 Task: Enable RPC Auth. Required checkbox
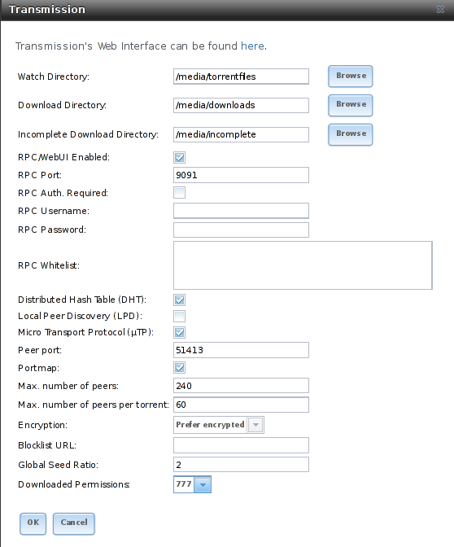pyautogui.click(x=180, y=193)
